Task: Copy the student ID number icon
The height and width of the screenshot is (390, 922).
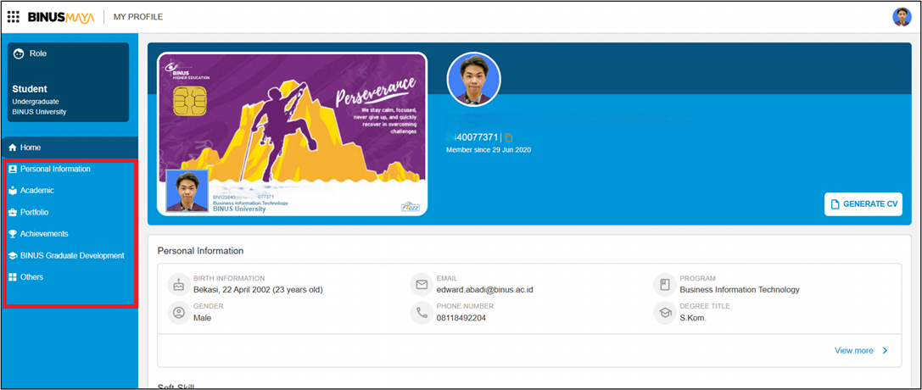Action: (509, 137)
